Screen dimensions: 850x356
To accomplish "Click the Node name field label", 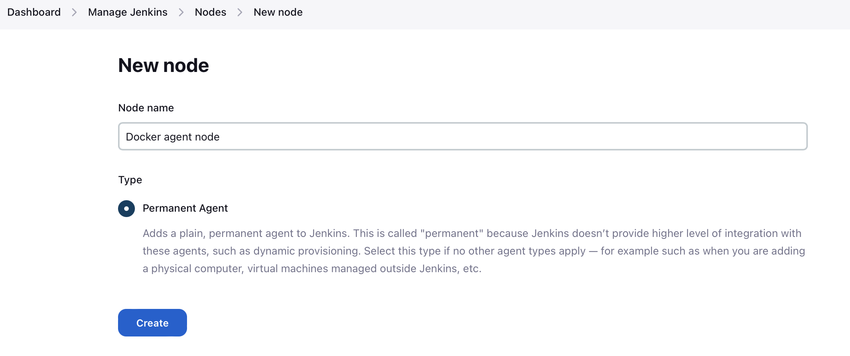I will tap(146, 108).
